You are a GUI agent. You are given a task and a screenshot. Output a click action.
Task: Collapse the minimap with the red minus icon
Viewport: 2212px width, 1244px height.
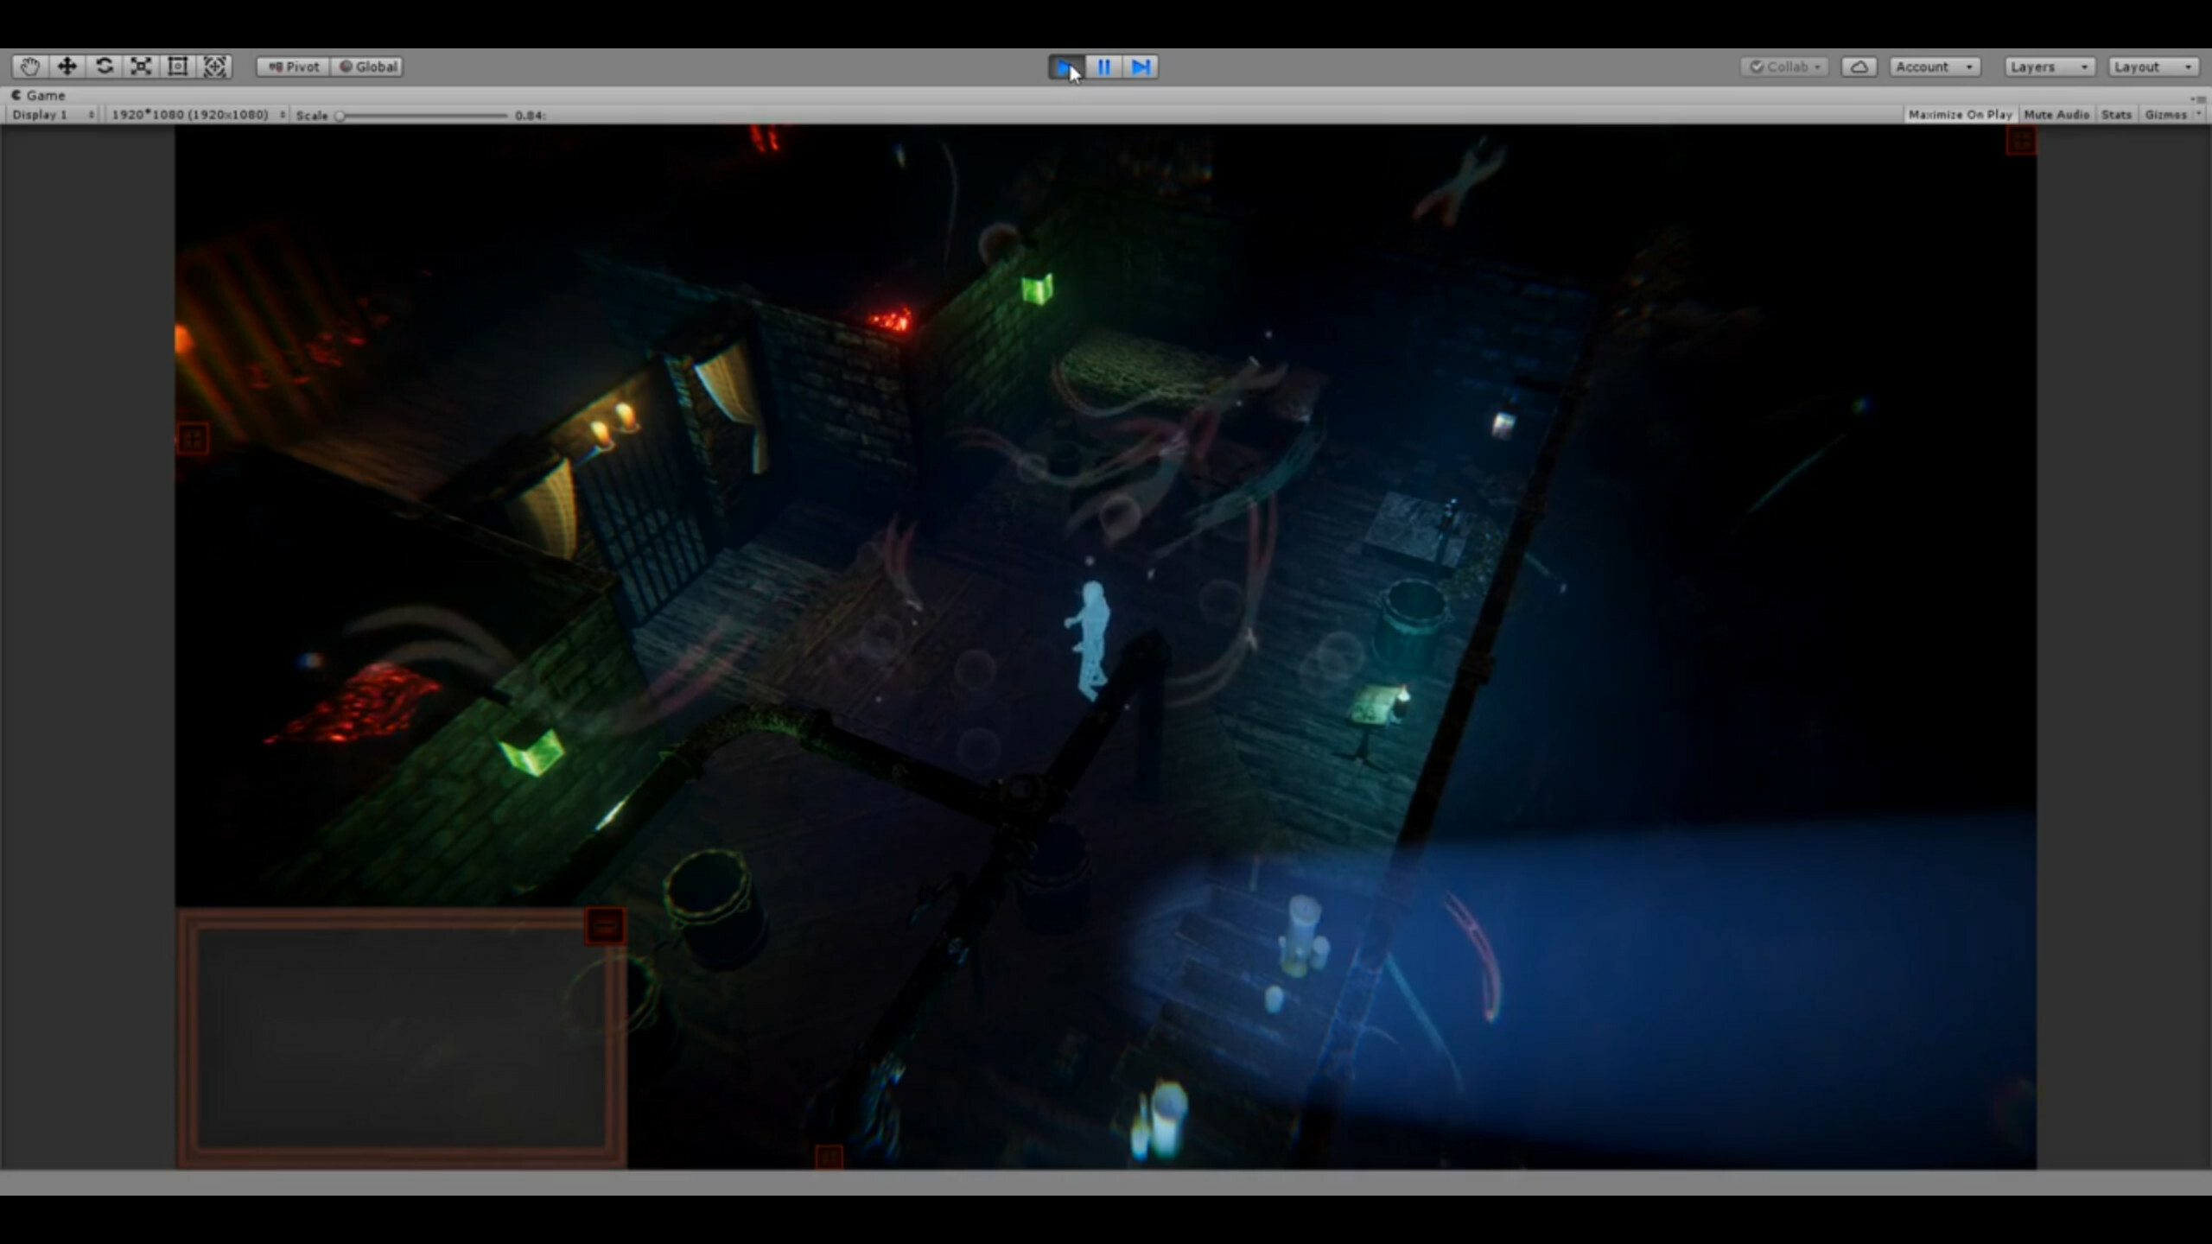tap(606, 926)
